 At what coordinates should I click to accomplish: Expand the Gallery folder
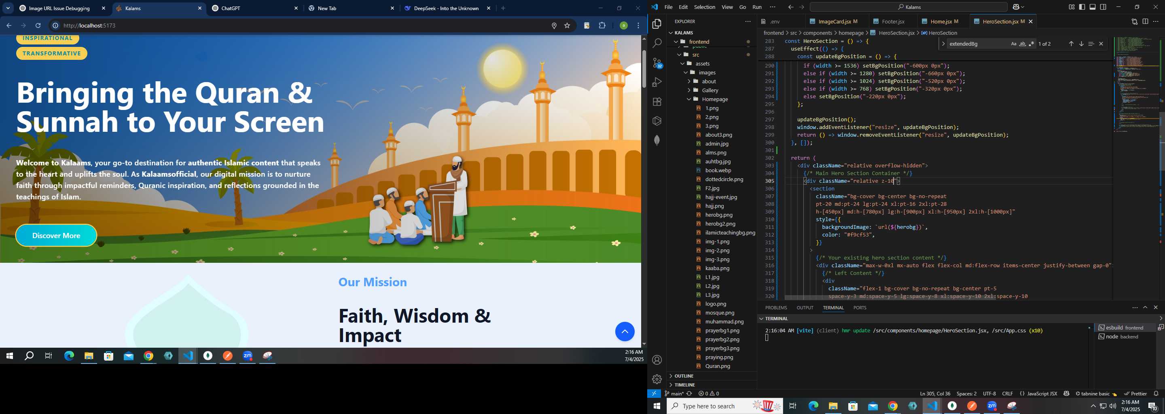click(712, 91)
